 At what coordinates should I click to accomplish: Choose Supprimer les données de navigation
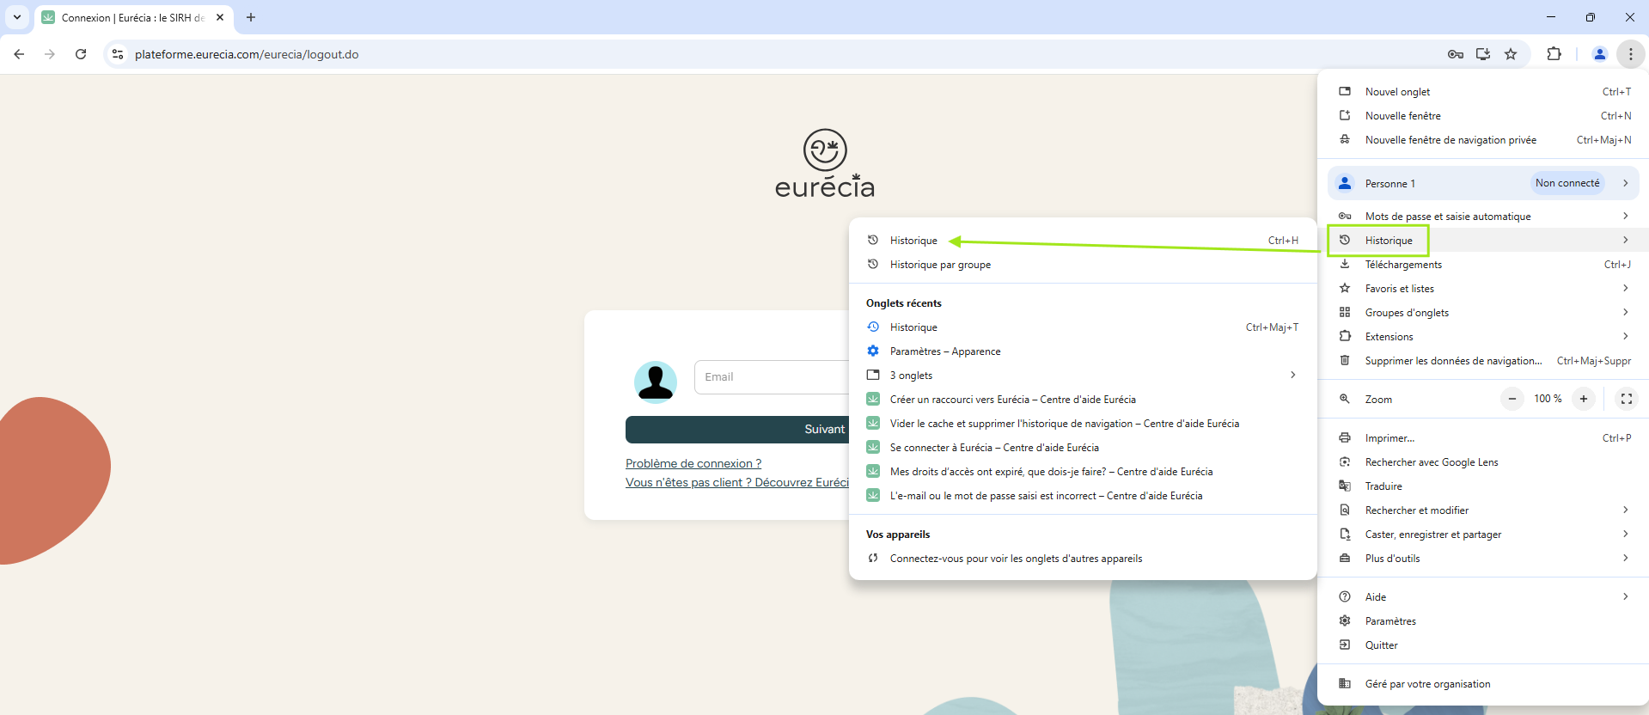(1483, 361)
